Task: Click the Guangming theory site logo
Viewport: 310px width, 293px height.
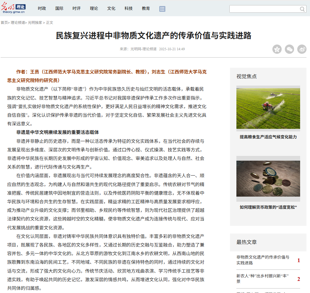Action: 14,8
